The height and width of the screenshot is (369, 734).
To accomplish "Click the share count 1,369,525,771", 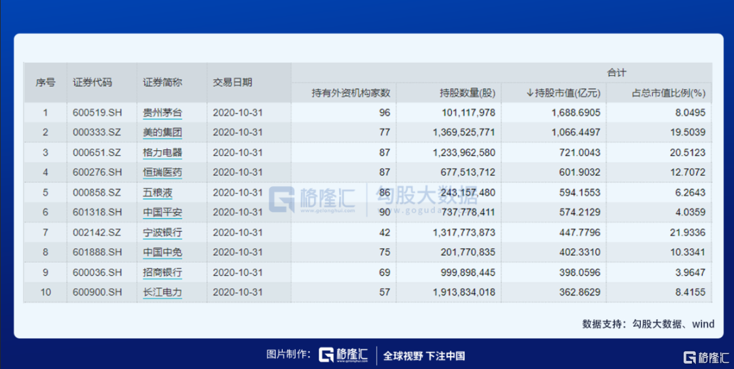I will pos(464,133).
